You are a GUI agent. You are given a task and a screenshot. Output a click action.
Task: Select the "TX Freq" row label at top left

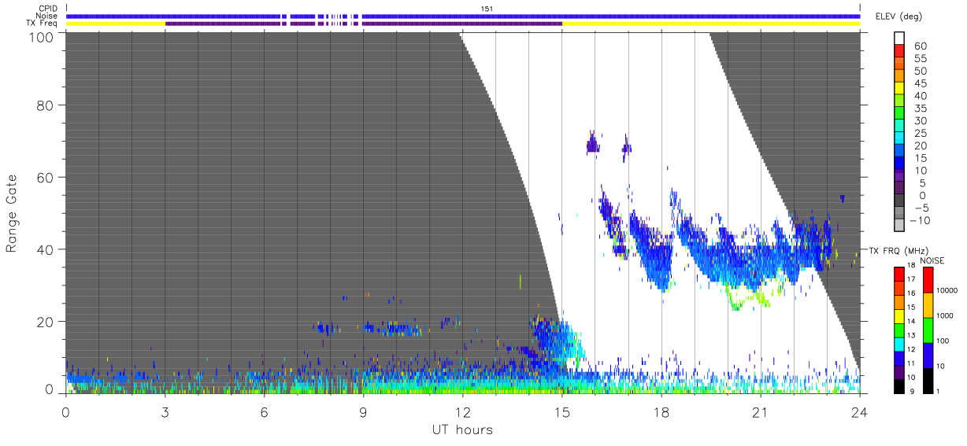(43, 23)
